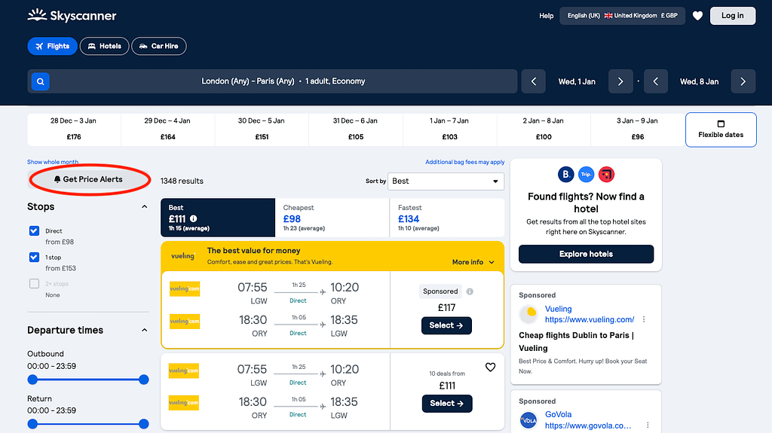Click info icon next to Best £111
The height and width of the screenshot is (433, 772).
tap(194, 218)
